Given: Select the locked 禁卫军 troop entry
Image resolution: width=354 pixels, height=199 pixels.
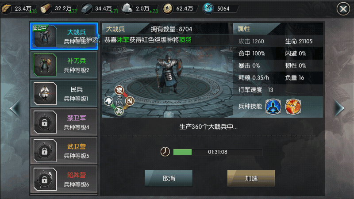Looking at the screenshot, I should pyautogui.click(x=64, y=122).
